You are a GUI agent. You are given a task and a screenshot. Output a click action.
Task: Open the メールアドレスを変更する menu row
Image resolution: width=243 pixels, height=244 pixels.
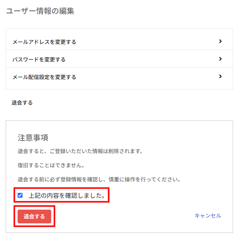pos(44,42)
